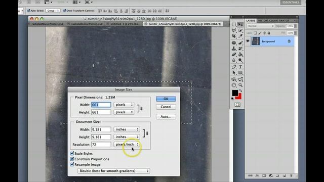The height and width of the screenshot is (182, 324).
Task: Delete layer with the trash icon
Action: click(291, 175)
